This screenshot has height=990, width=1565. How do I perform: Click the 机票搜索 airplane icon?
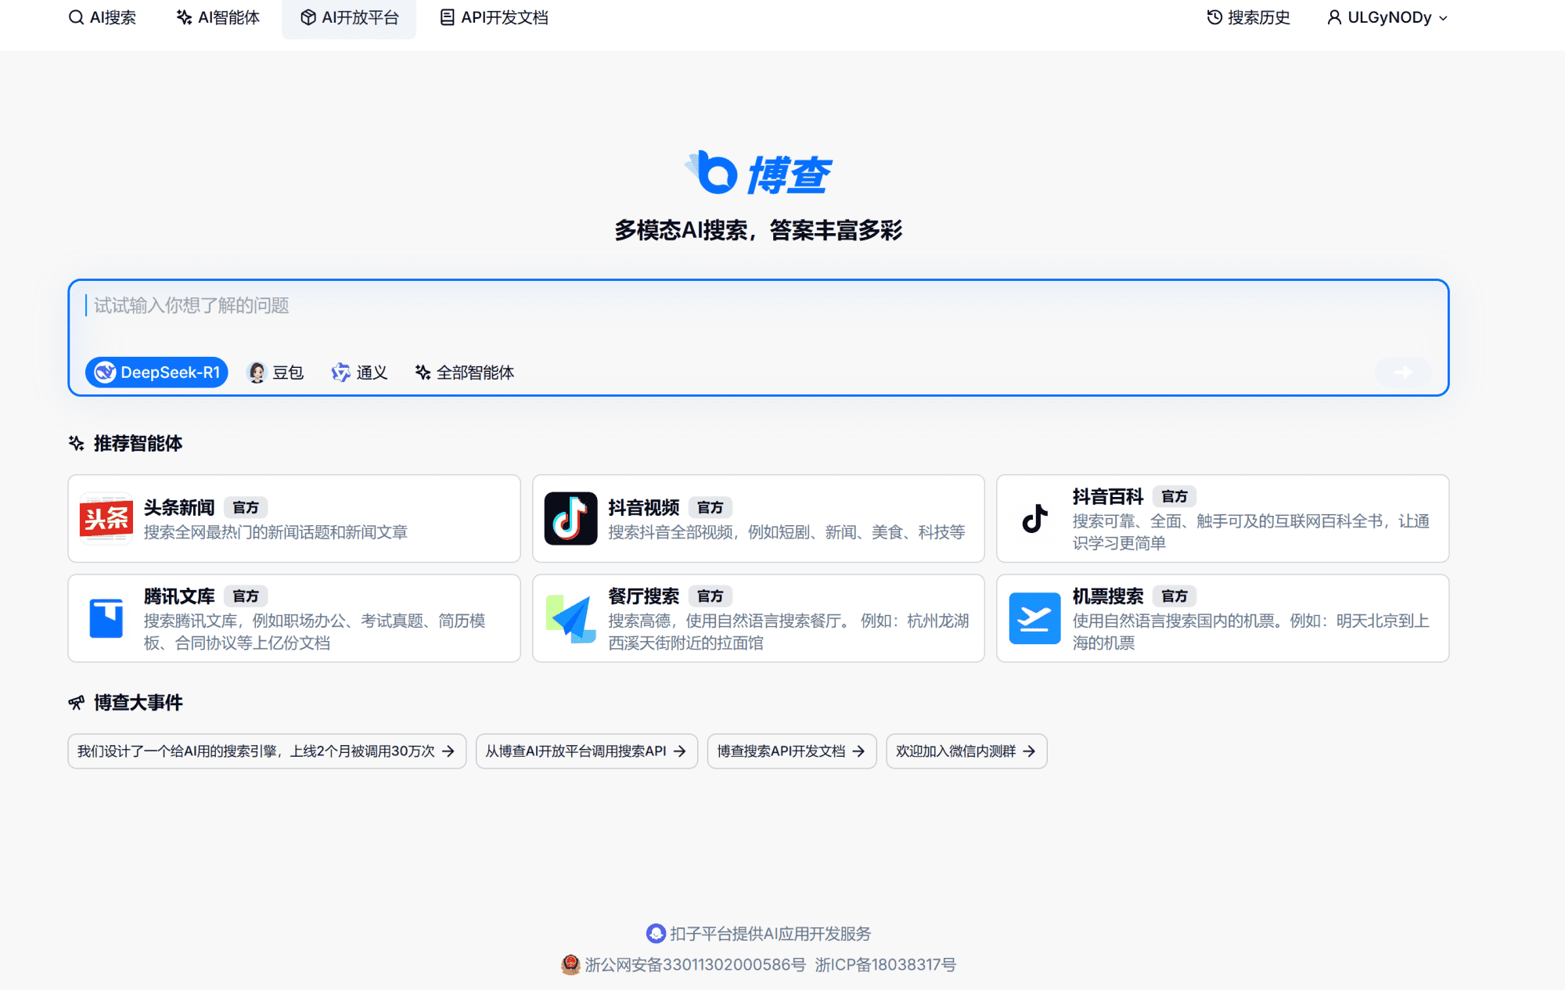tap(1034, 618)
